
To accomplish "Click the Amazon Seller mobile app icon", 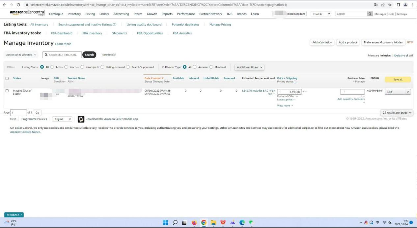I will click(81, 119).
